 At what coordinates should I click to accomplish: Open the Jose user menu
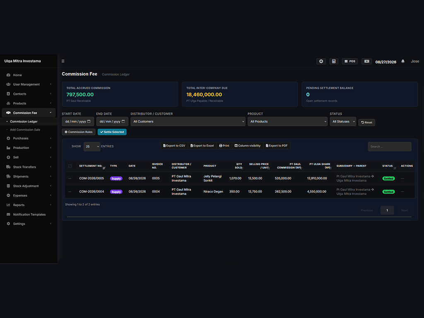pos(415,61)
